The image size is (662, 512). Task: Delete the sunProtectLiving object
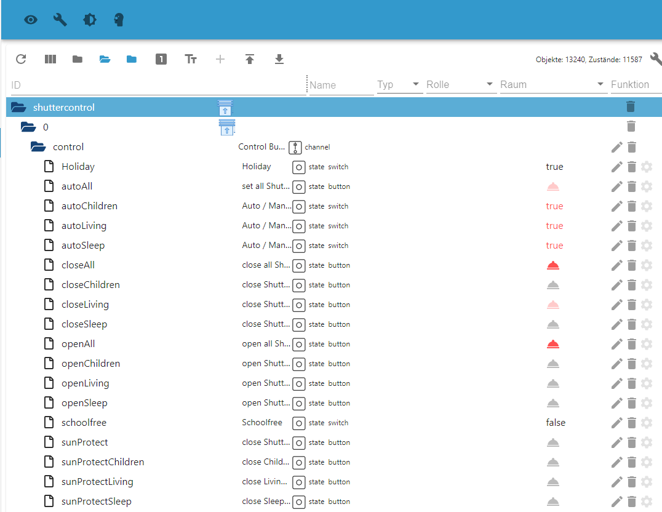(x=632, y=482)
